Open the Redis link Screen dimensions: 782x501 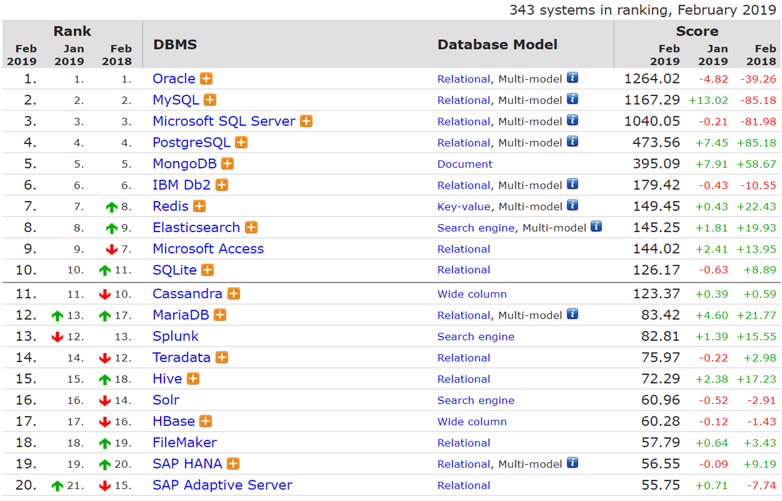pos(171,206)
